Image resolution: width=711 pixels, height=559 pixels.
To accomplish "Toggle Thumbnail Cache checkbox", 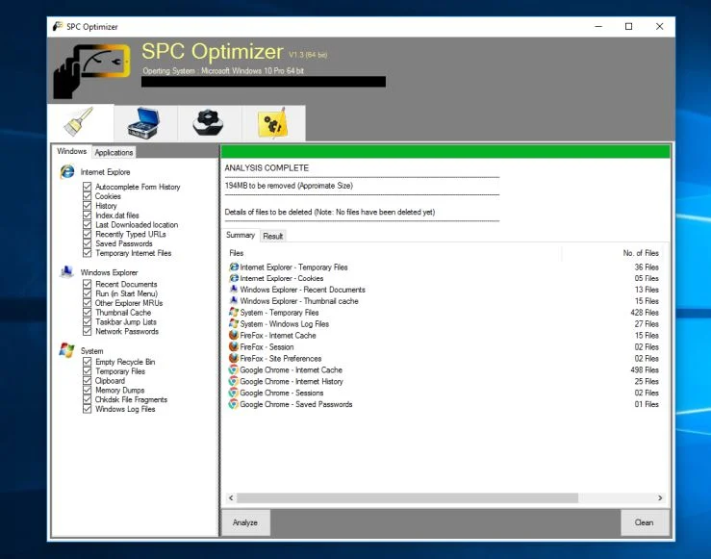I will pyautogui.click(x=87, y=313).
